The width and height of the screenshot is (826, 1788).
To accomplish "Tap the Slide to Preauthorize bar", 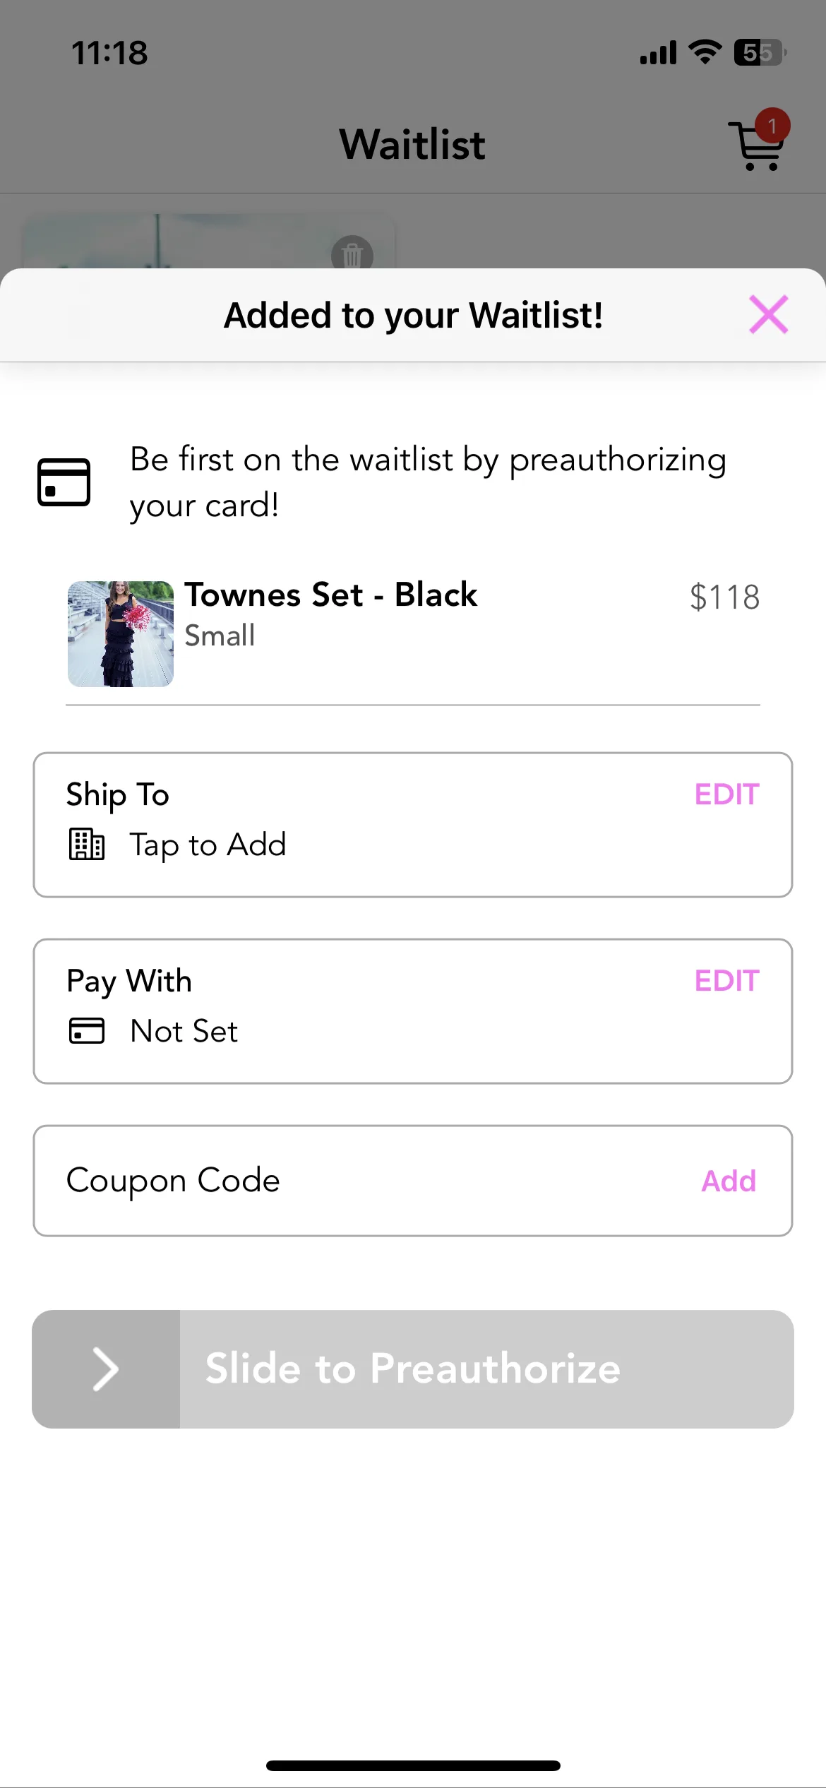I will pos(413,1369).
